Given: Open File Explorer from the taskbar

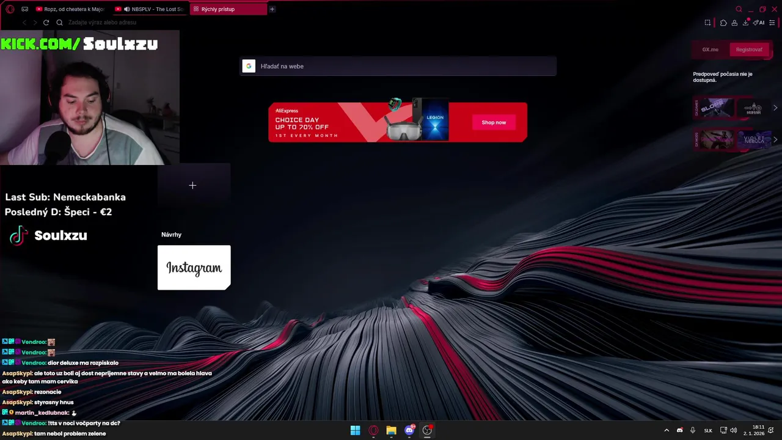Looking at the screenshot, I should [x=391, y=430].
